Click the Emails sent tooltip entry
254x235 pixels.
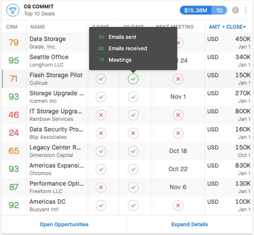click(118, 37)
